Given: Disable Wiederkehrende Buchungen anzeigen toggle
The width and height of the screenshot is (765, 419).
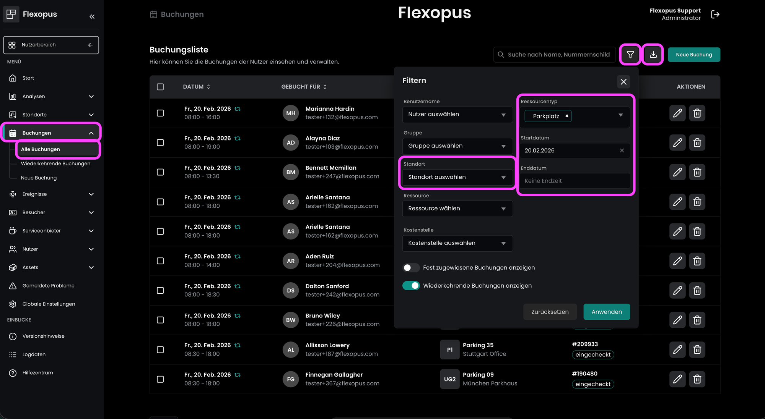Looking at the screenshot, I should point(411,286).
